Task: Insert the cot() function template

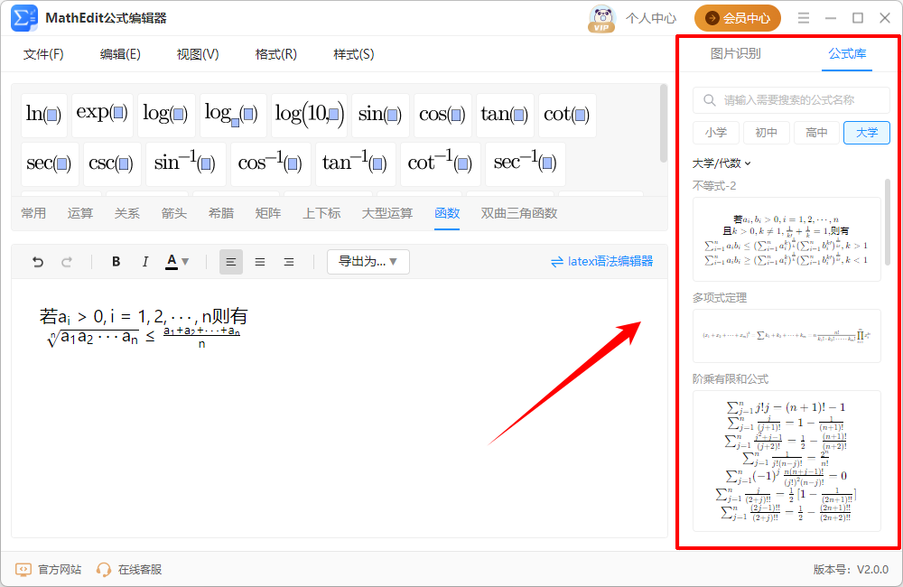Action: click(x=567, y=115)
